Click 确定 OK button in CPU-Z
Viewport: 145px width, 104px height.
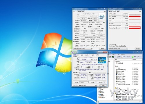104,86
